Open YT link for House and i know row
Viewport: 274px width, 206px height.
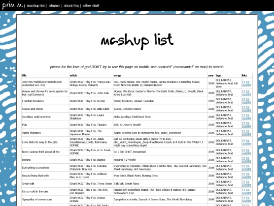(244, 92)
